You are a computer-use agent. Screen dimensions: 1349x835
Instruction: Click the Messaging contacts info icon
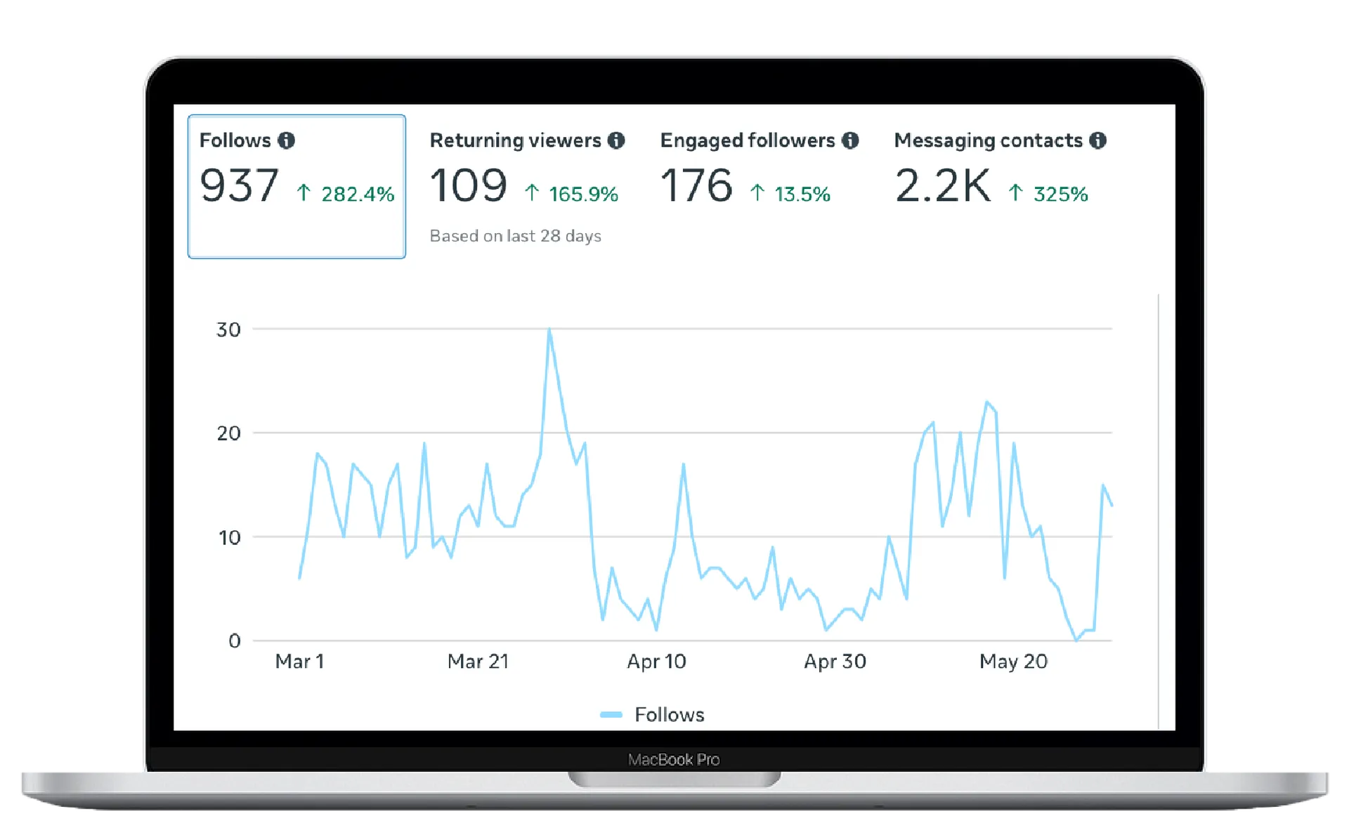(x=1097, y=140)
